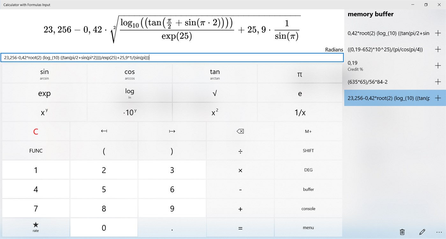
Task: Open the console view
Action: tap(308, 209)
